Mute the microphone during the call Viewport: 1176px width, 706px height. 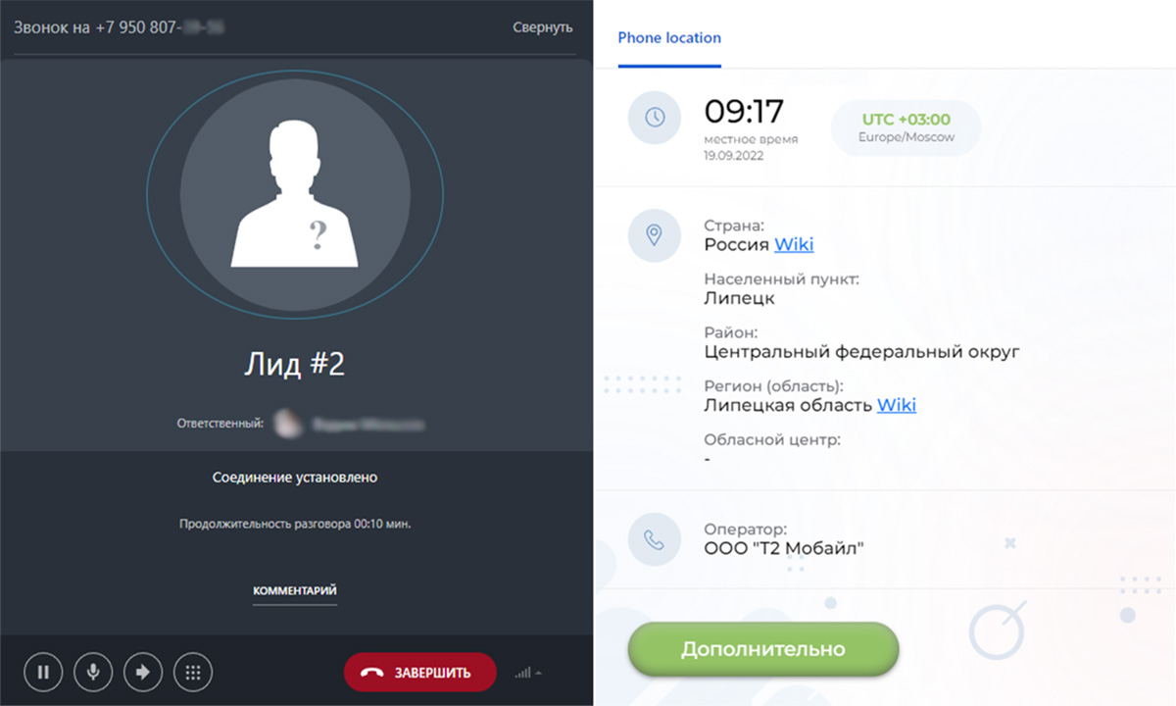[x=93, y=673]
